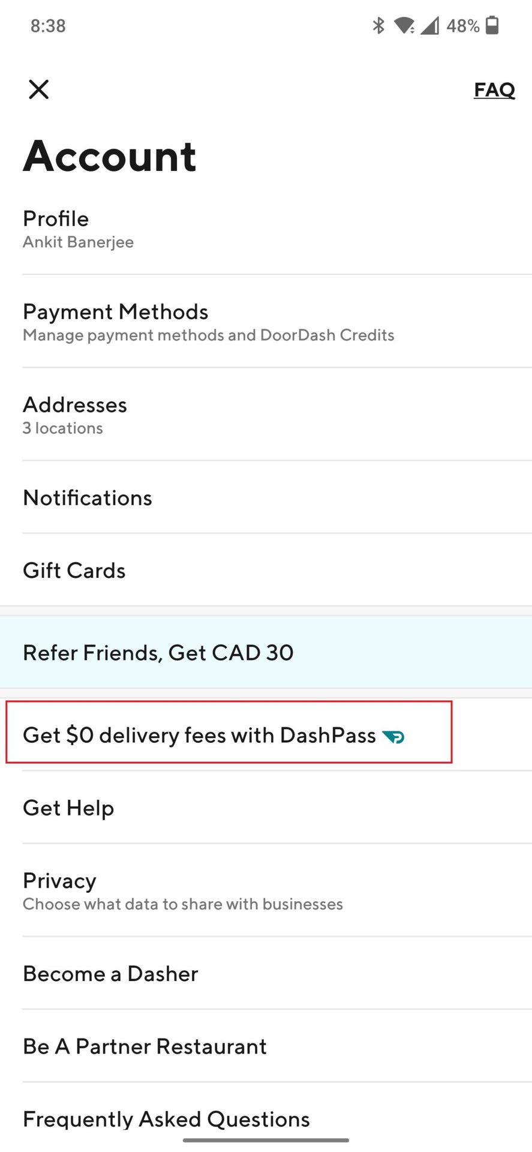Tap the battery icon in status bar
The width and height of the screenshot is (532, 1152).
point(492,26)
